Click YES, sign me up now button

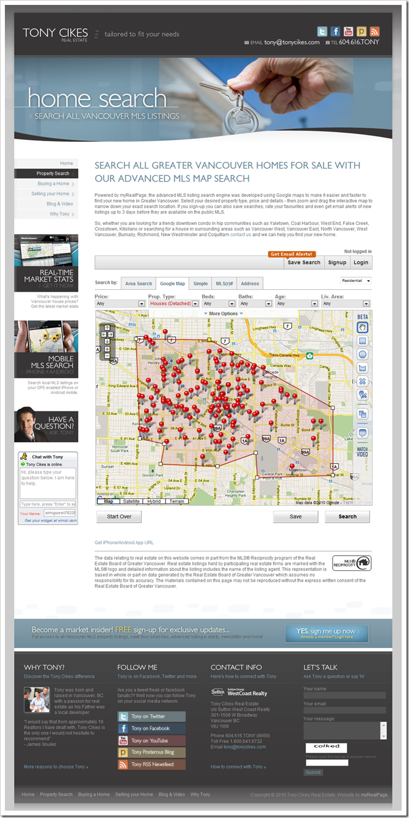pyautogui.click(x=327, y=633)
